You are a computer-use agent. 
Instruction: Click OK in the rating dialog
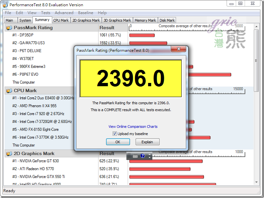coord(118,142)
